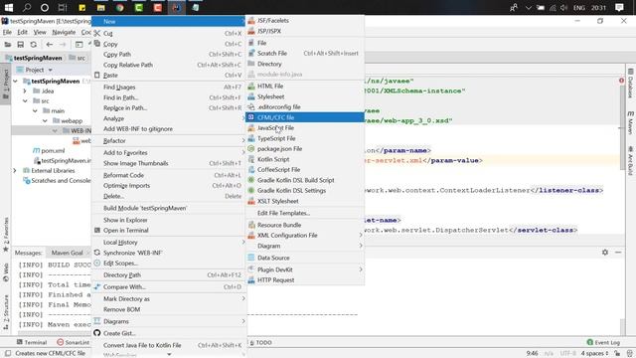Click the .editorconfig file icon
Screen dimensions: 636x358
click(x=251, y=107)
